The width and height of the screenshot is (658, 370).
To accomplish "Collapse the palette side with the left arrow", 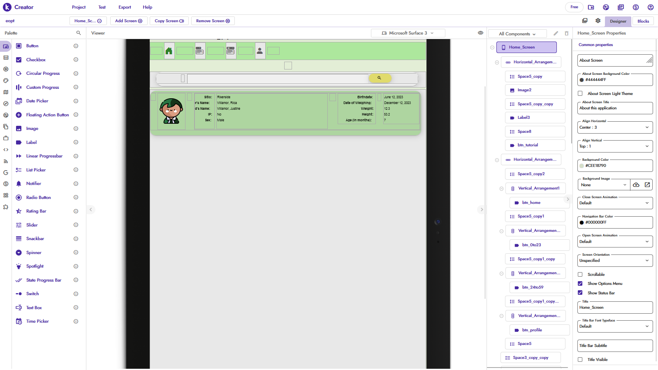I will [x=91, y=210].
